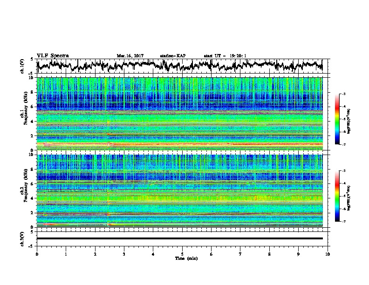Viewport: 369px width, 285px height.
Task: Select the date text "Mar.16, 2017"
Action: point(130,56)
